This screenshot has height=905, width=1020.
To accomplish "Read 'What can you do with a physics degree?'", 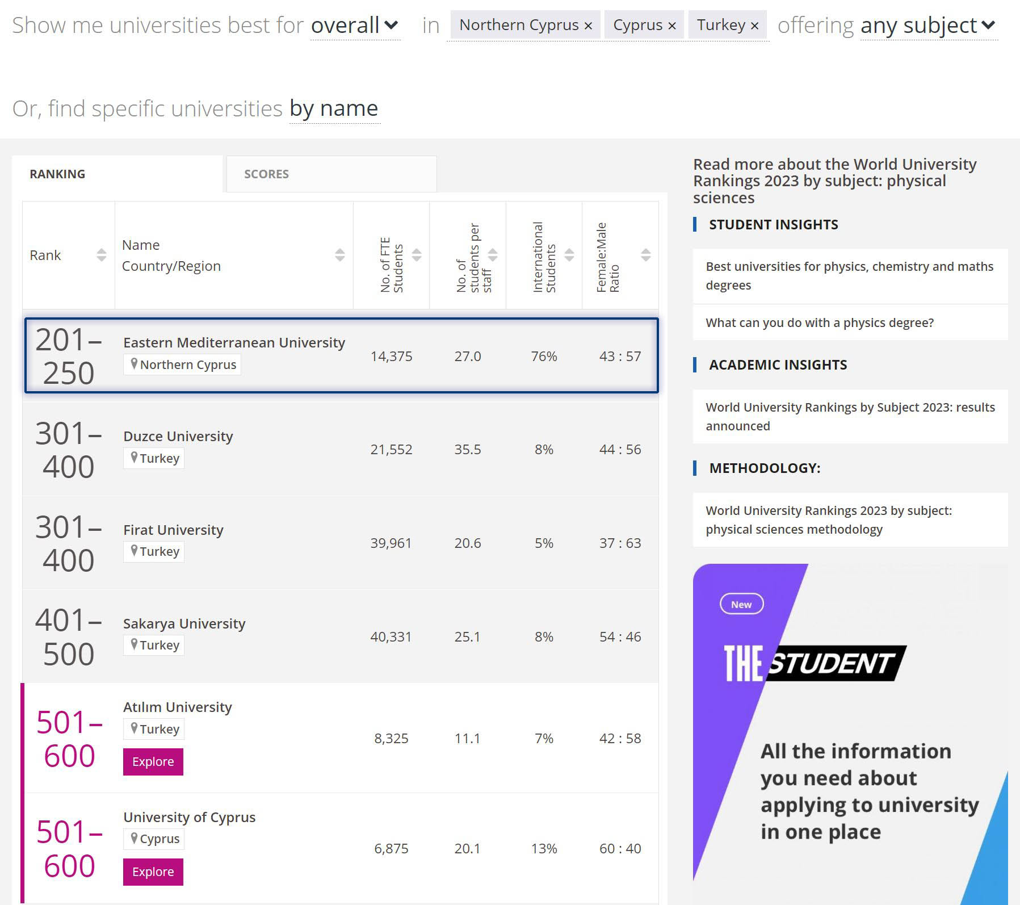I will coord(819,322).
